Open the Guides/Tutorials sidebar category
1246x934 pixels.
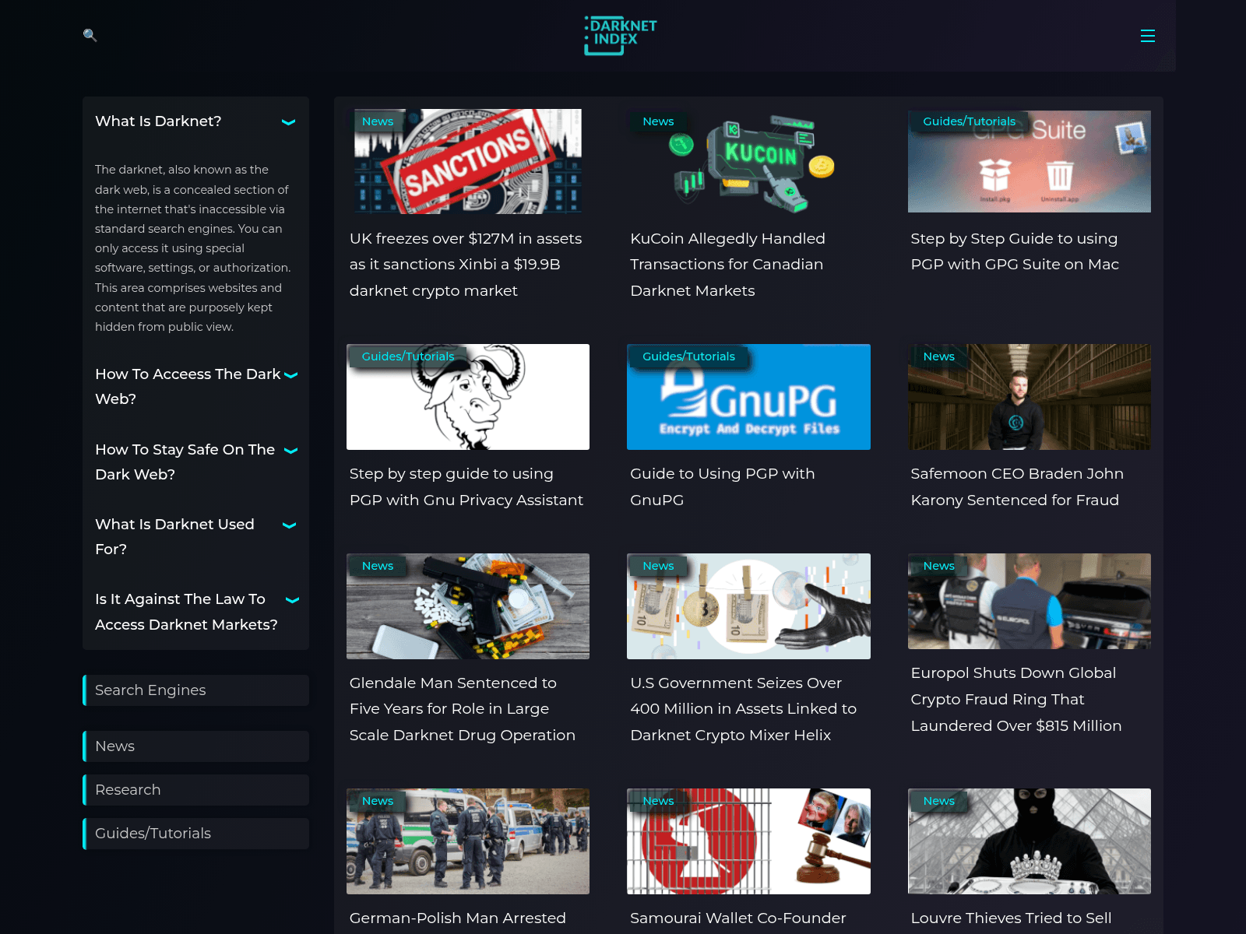click(x=195, y=834)
